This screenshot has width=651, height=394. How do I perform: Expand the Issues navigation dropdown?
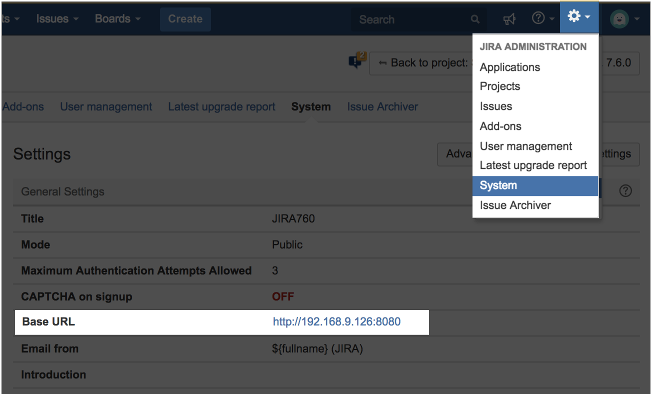[57, 19]
